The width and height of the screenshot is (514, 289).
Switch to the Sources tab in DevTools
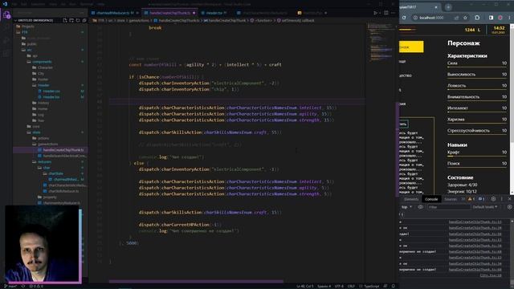tap(451, 199)
